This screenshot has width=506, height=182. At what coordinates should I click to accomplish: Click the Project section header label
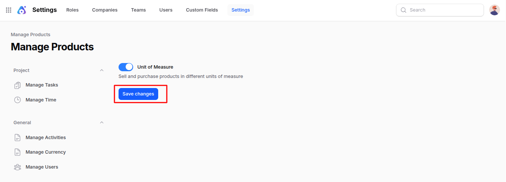[22, 70]
